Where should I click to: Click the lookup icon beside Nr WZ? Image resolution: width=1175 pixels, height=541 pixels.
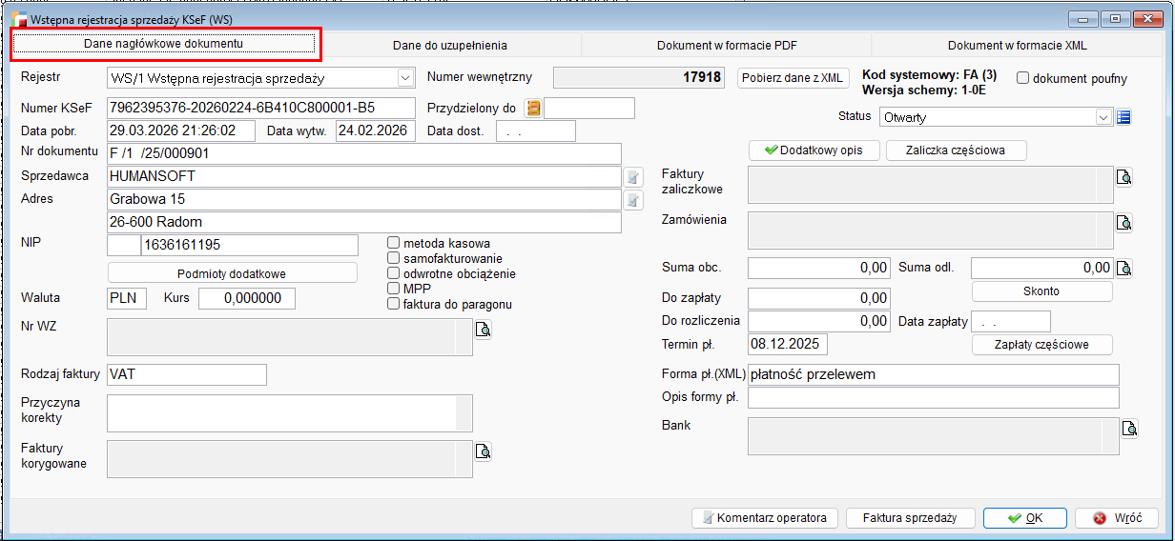pos(483,330)
